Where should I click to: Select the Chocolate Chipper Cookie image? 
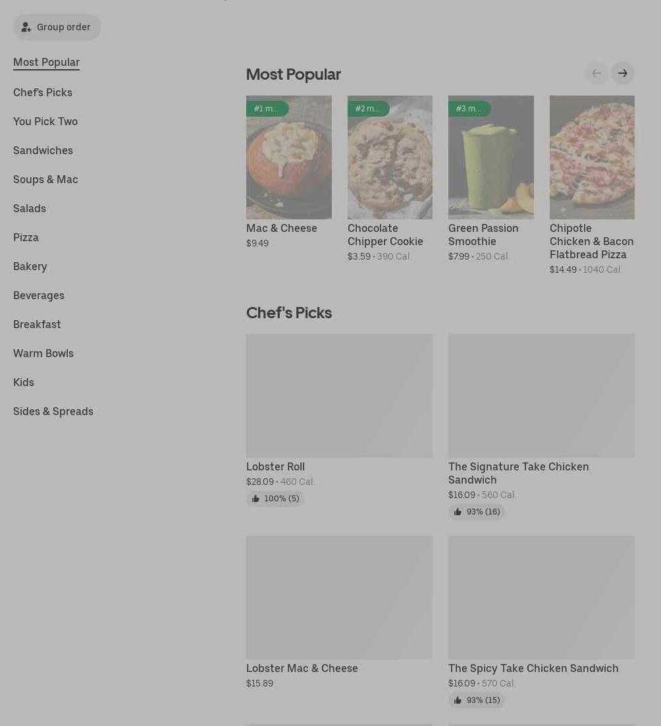(390, 165)
